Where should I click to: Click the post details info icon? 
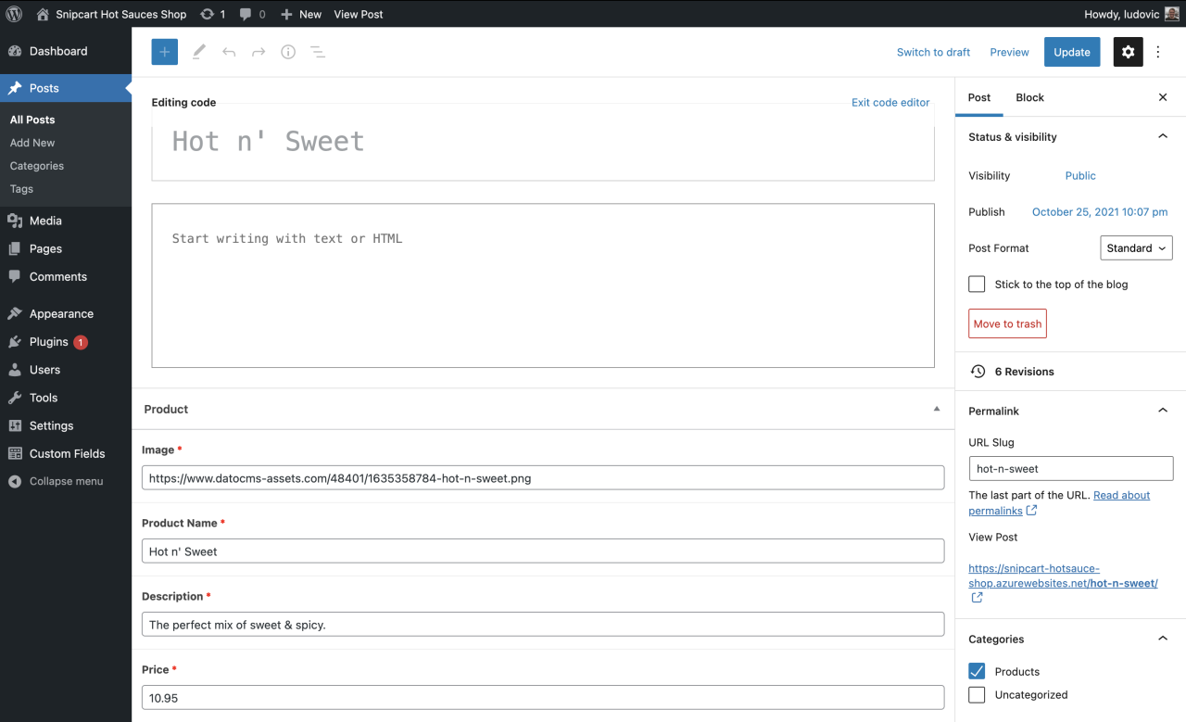tap(288, 53)
